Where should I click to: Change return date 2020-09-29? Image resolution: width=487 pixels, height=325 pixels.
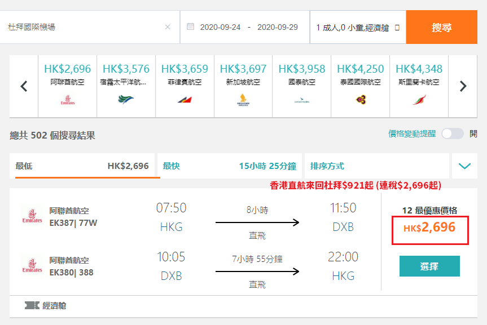(277, 27)
